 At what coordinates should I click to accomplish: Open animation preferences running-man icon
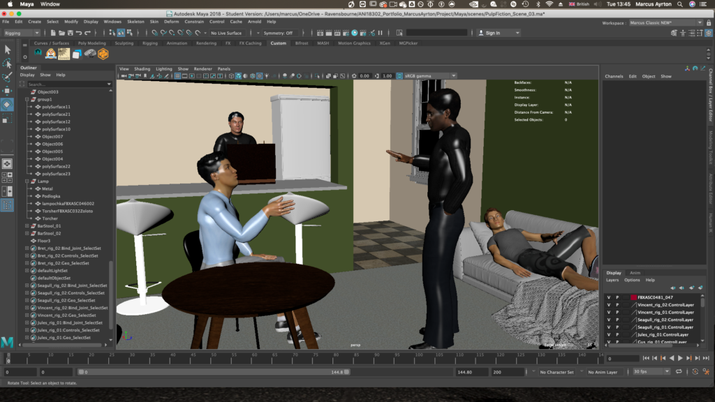707,372
